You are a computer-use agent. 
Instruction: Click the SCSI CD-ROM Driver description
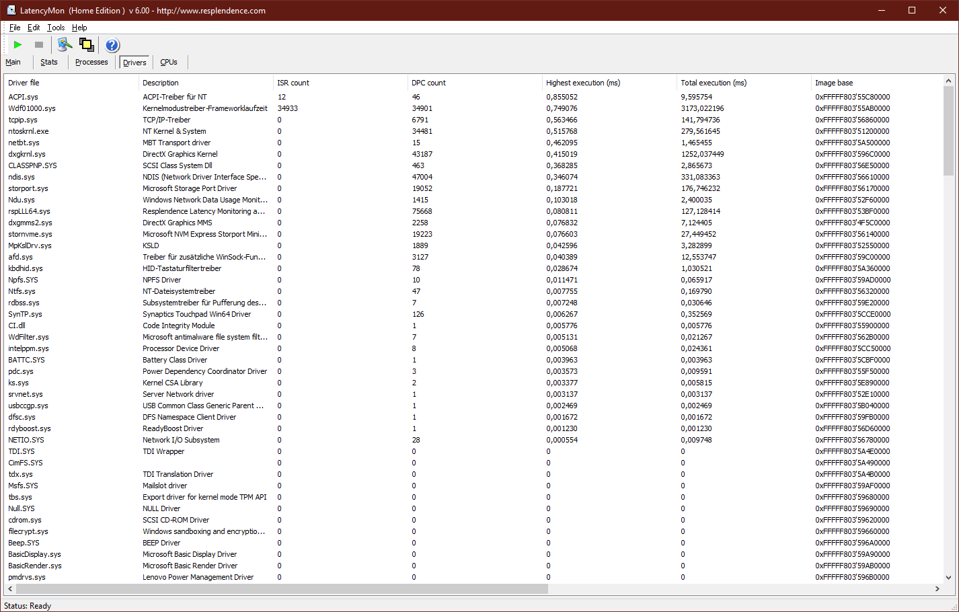176,520
